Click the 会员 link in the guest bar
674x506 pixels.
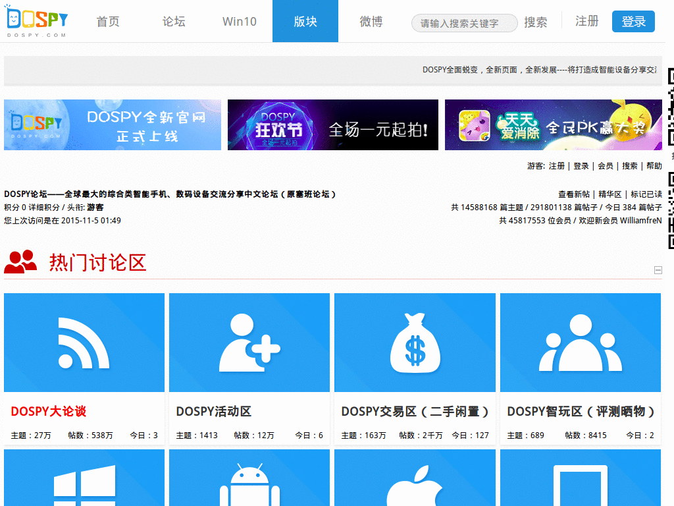pos(606,165)
